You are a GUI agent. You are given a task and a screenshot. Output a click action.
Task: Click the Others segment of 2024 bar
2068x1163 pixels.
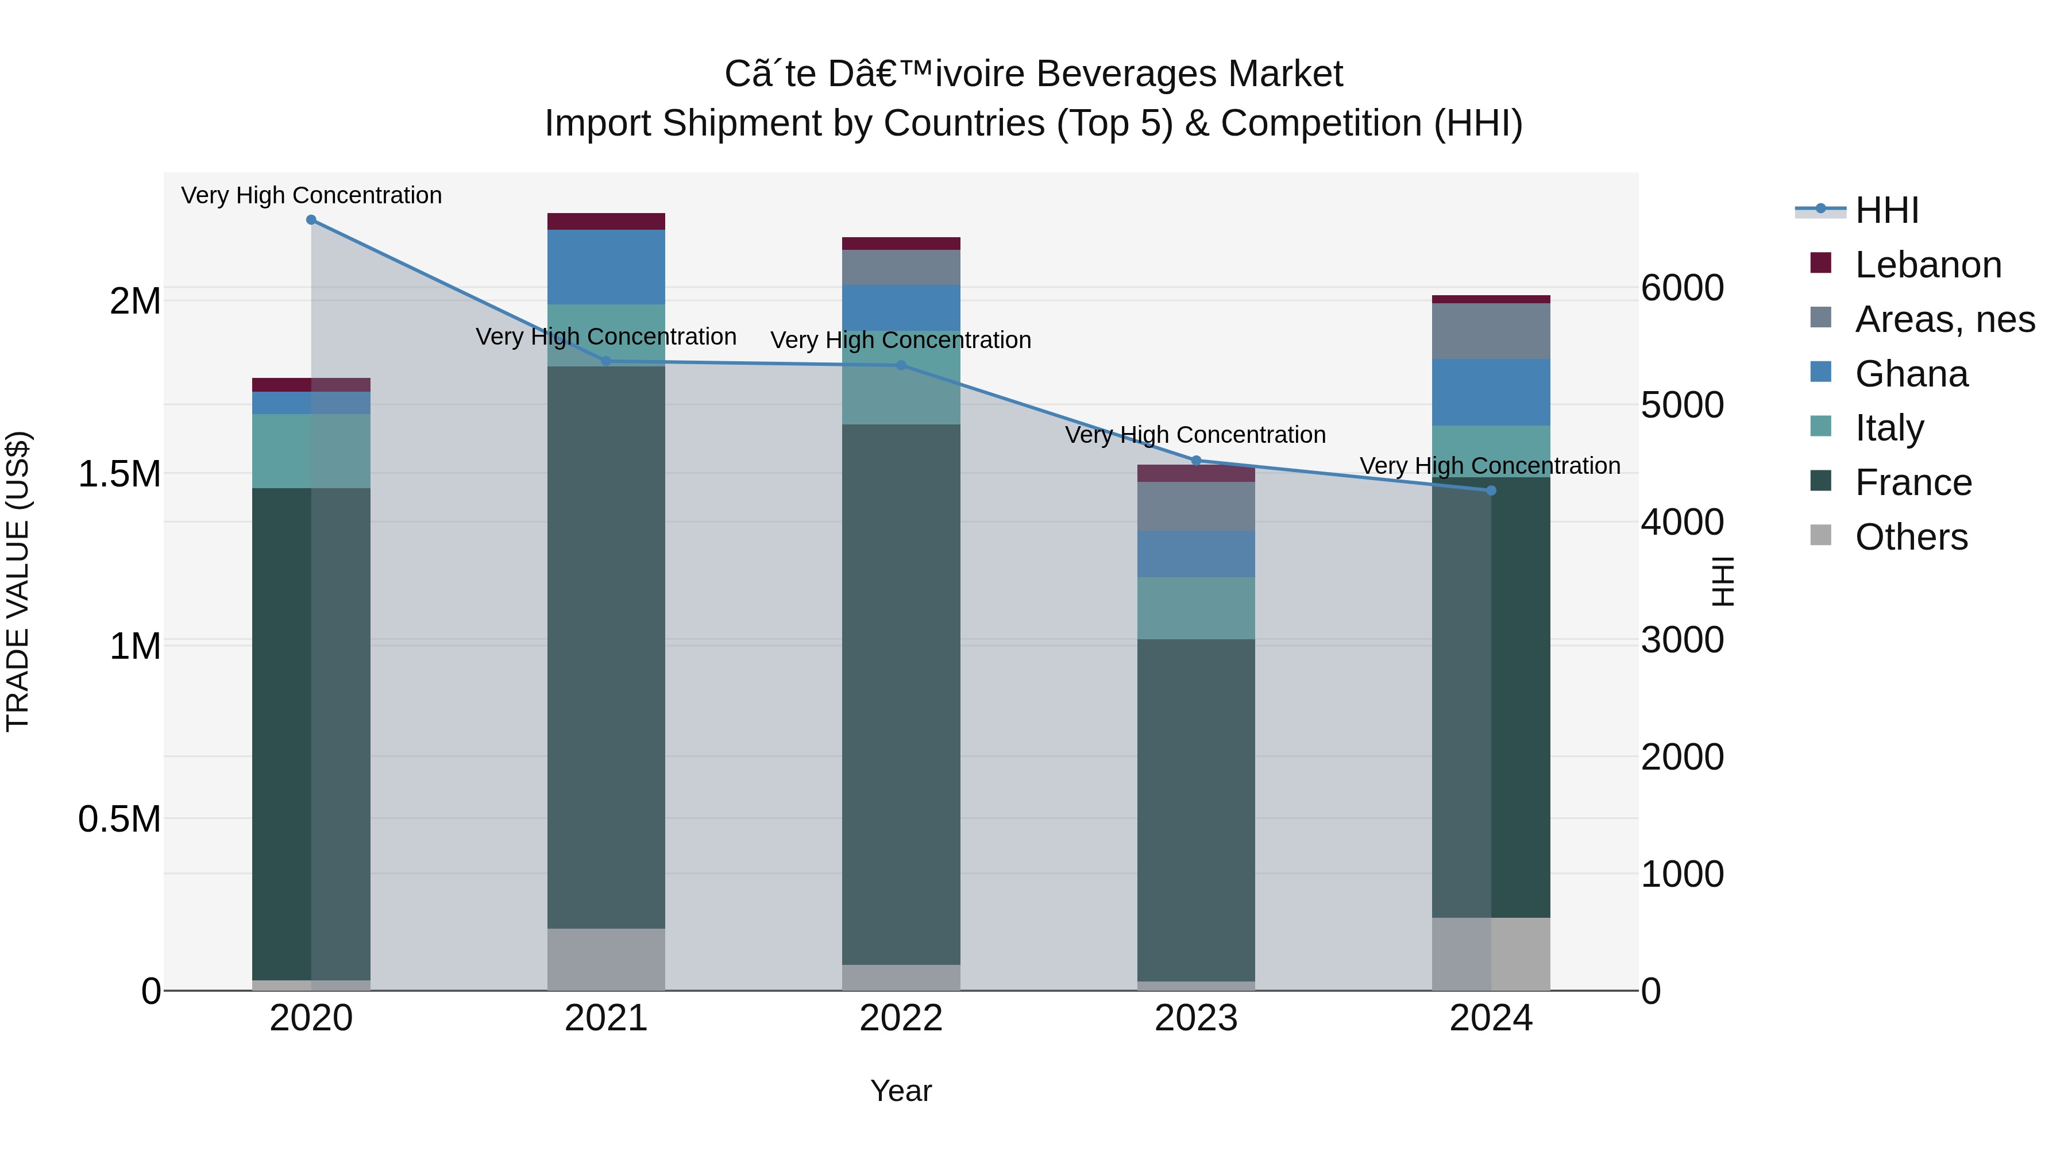point(1491,953)
